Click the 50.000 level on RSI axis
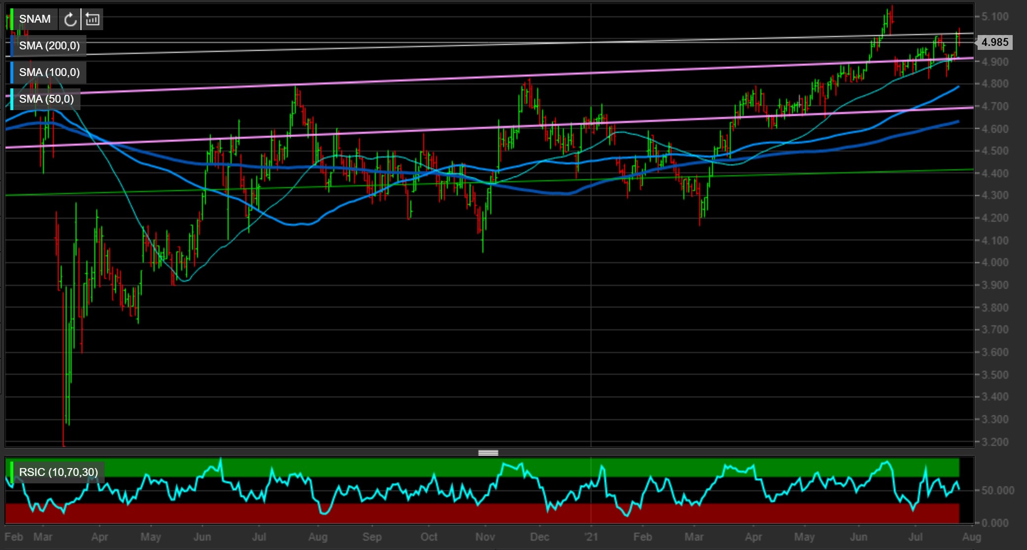This screenshot has height=550, width=1027. click(998, 490)
